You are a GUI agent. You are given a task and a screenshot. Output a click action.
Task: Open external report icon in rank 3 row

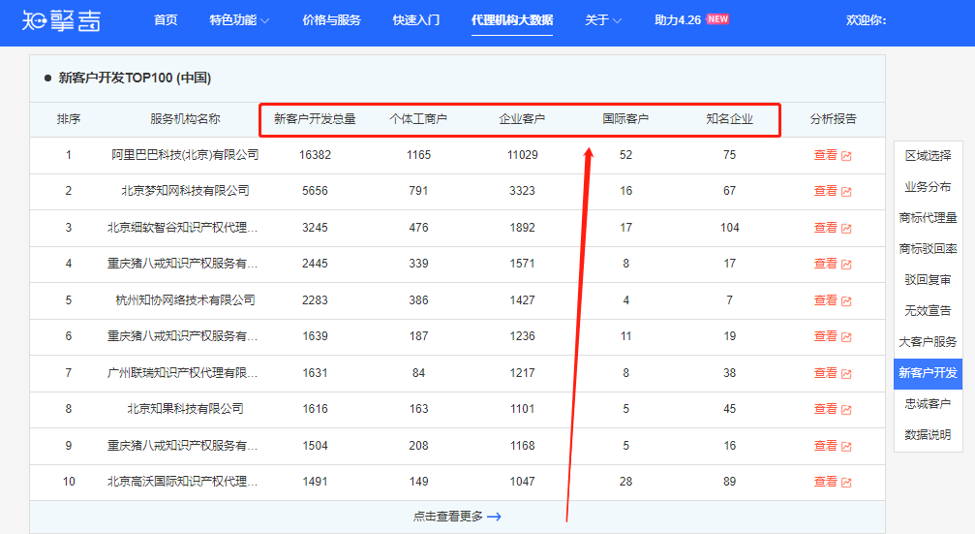tap(846, 229)
